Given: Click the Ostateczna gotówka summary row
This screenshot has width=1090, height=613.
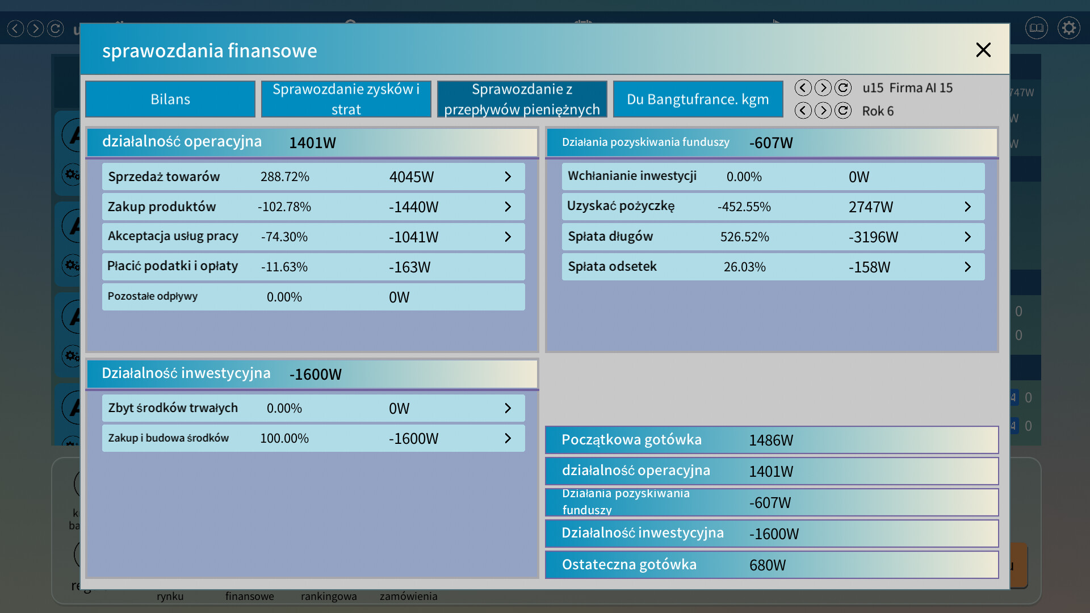Looking at the screenshot, I should pos(771,565).
